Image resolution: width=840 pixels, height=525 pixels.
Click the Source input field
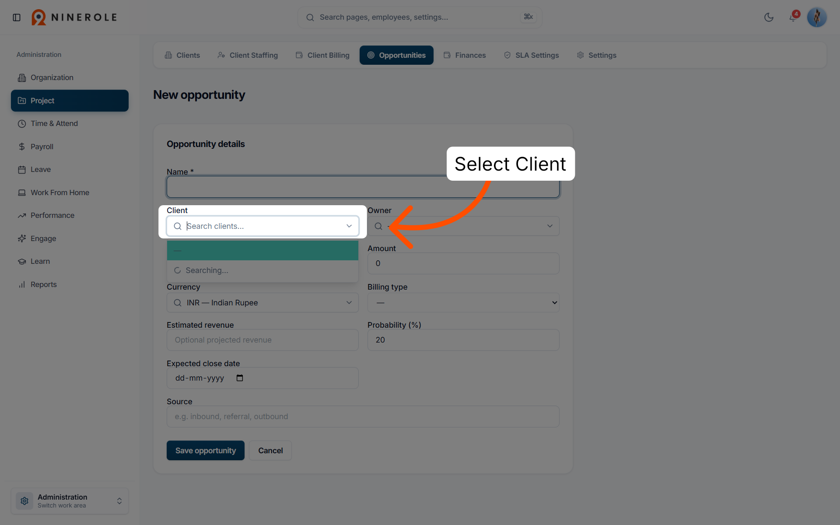point(363,416)
